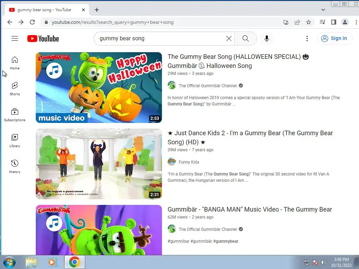Viewport: 359px width, 269px height.
Task: Open the Happy Halloween video thumbnail
Action: click(99, 87)
